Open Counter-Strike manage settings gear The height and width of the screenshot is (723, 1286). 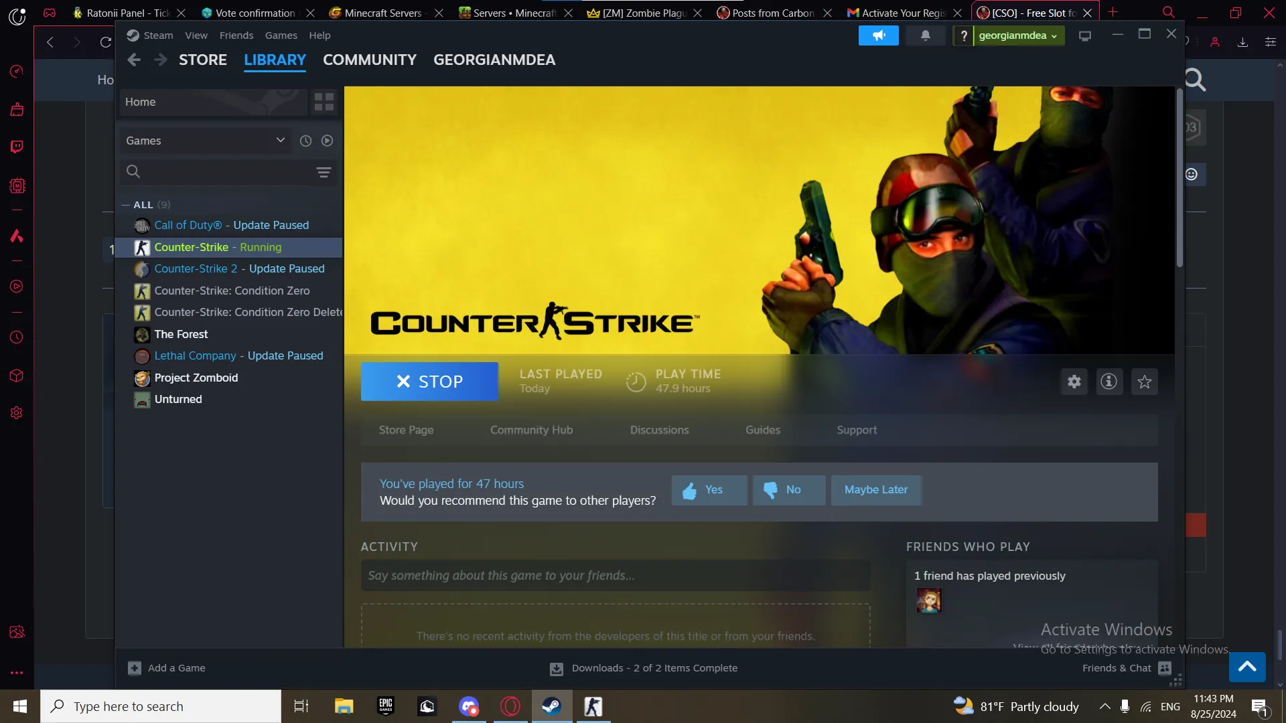(x=1074, y=382)
